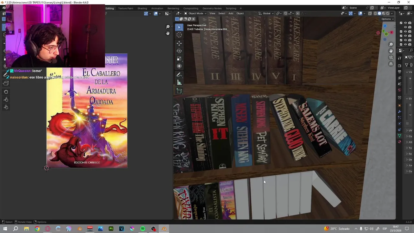Open the viewport Object menu
Screen dimensions: 414x233
240,13
